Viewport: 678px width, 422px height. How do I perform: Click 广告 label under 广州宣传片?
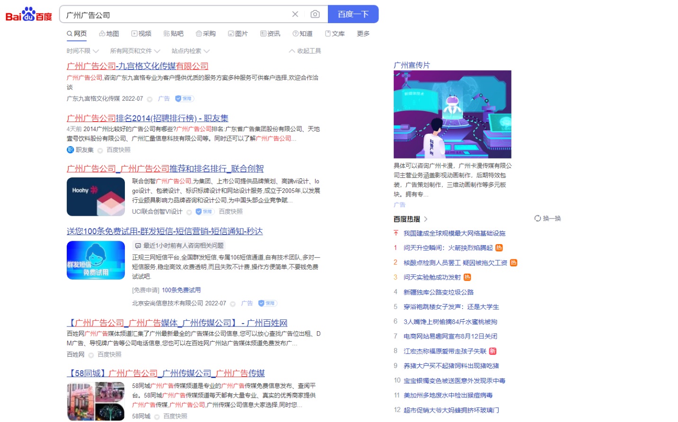click(x=399, y=205)
